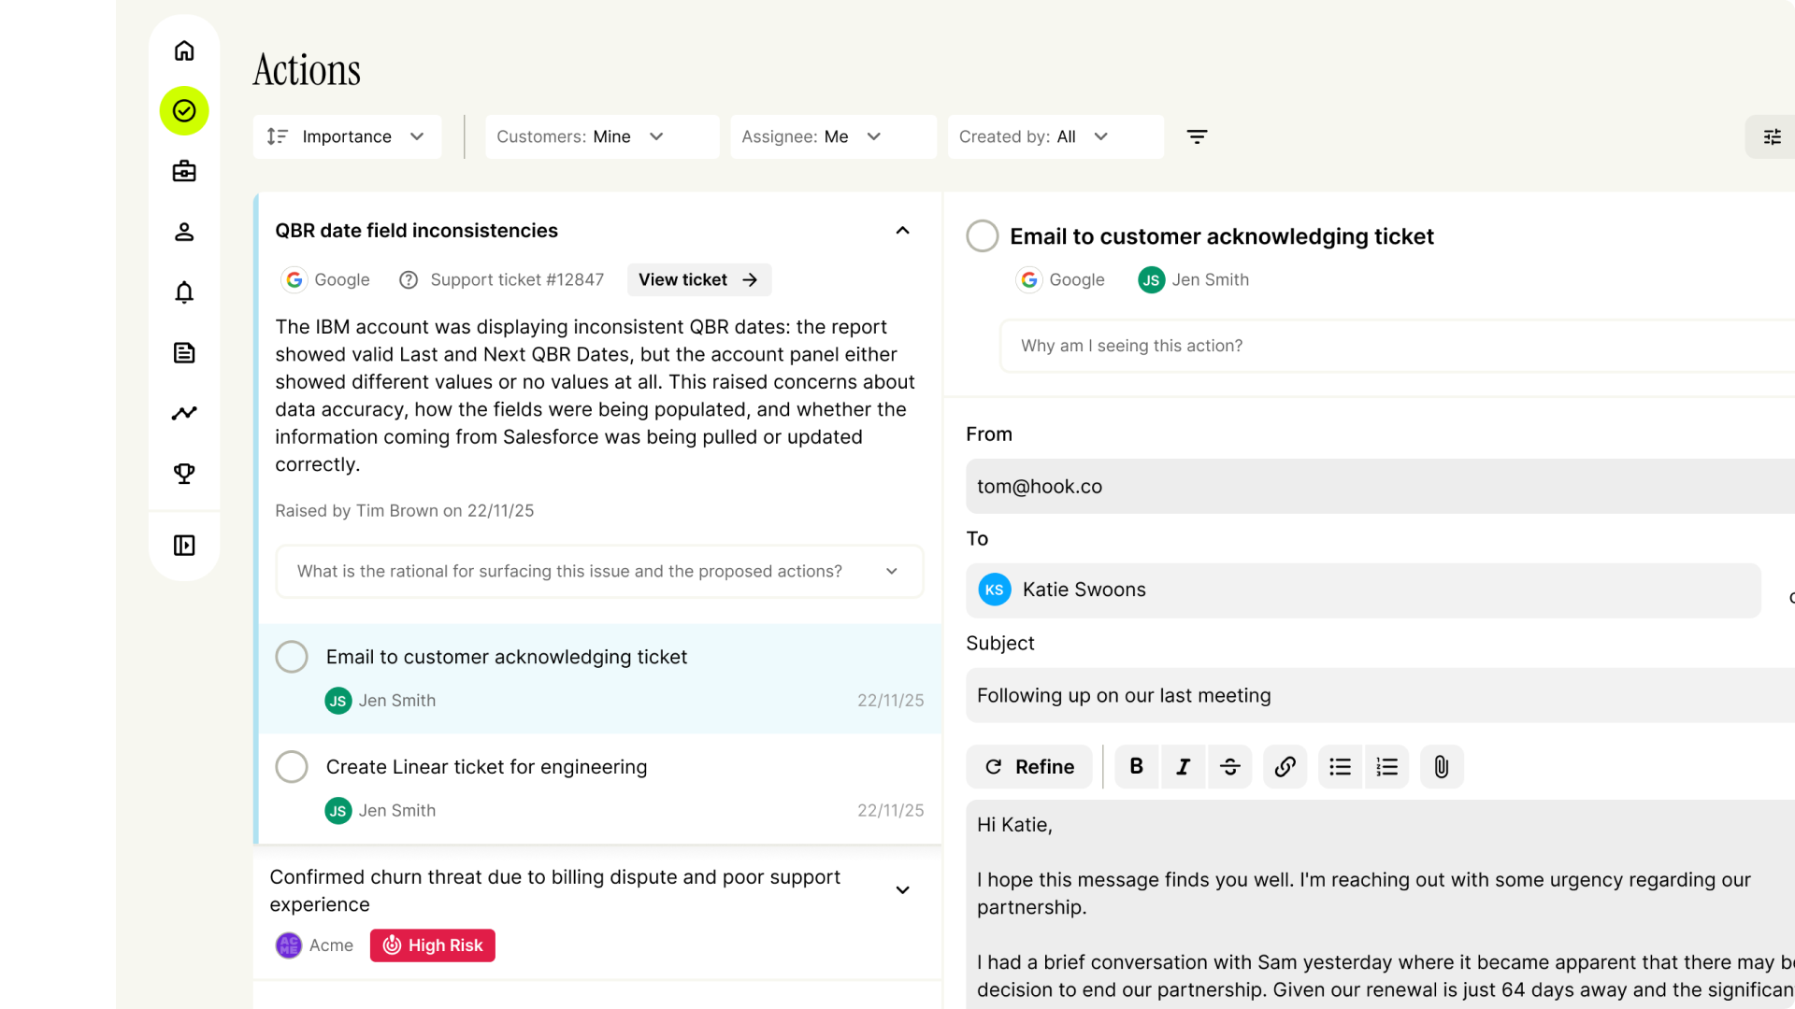Image resolution: width=1795 pixels, height=1009 pixels.
Task: Click the View ticket button
Action: pyautogui.click(x=698, y=280)
